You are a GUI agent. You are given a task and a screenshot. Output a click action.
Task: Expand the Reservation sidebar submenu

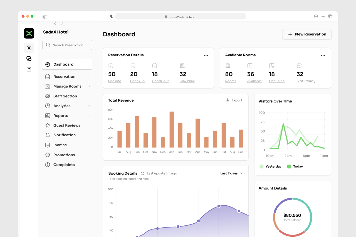coord(89,77)
